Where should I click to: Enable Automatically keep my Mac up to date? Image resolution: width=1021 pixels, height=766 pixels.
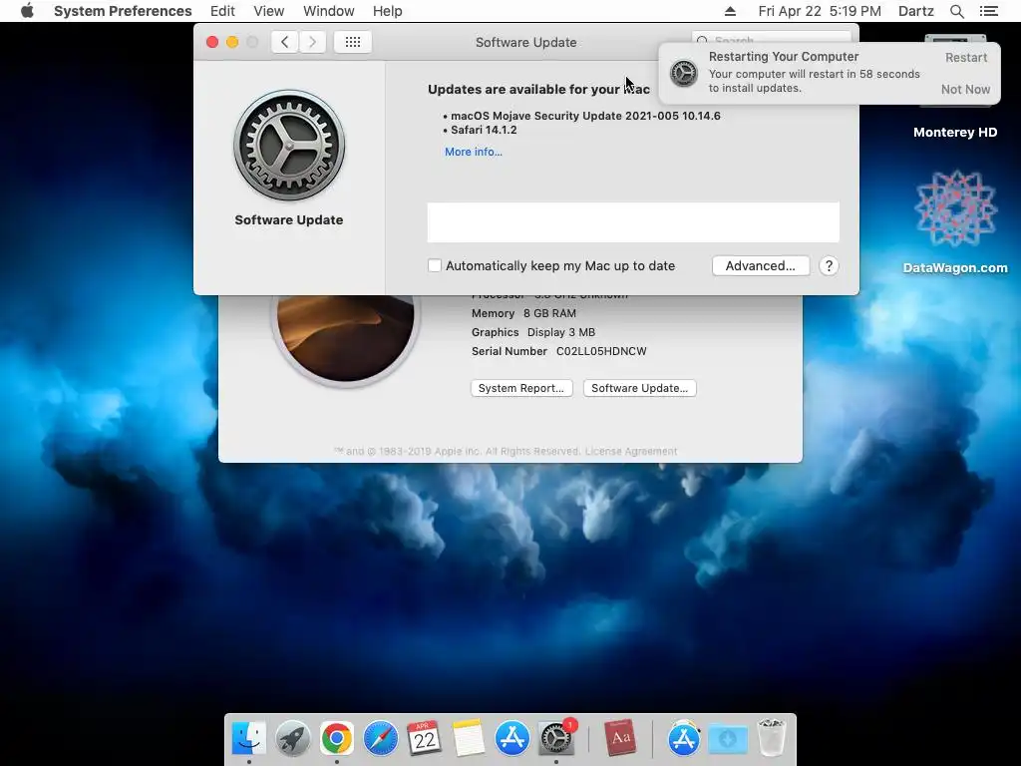[x=435, y=265]
